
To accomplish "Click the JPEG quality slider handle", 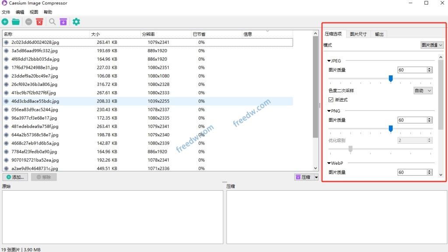I will [391, 78].
